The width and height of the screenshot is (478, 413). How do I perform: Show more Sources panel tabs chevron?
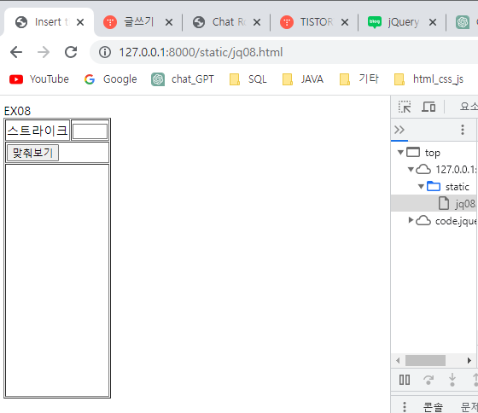coord(399,130)
